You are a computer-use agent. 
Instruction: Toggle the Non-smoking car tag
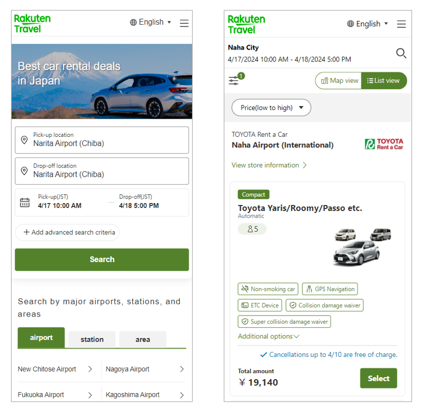[268, 289]
